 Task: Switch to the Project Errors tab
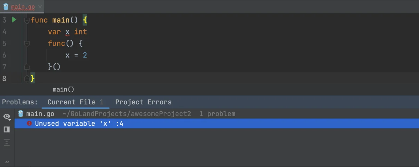(144, 102)
